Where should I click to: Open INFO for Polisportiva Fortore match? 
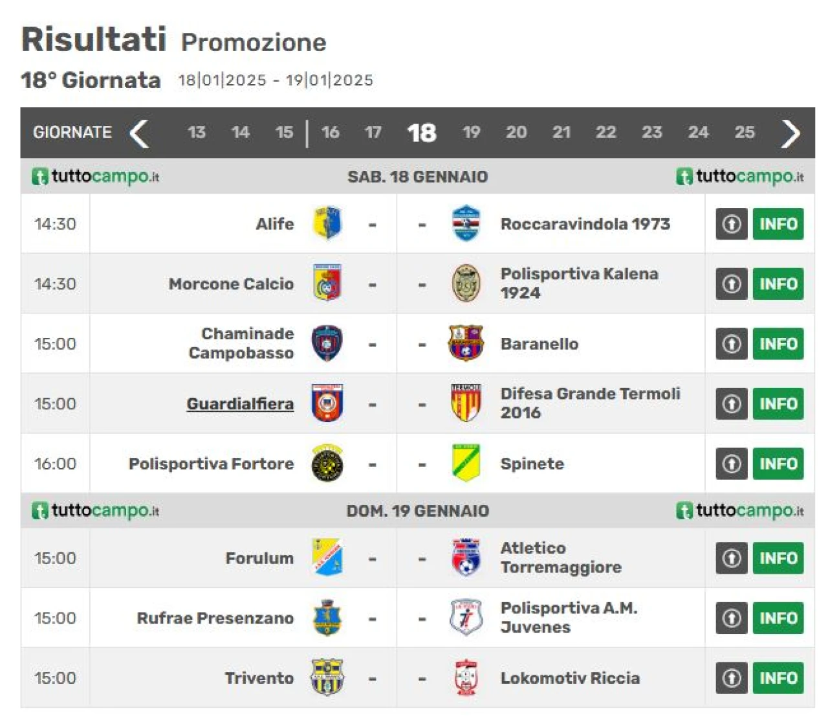[778, 464]
